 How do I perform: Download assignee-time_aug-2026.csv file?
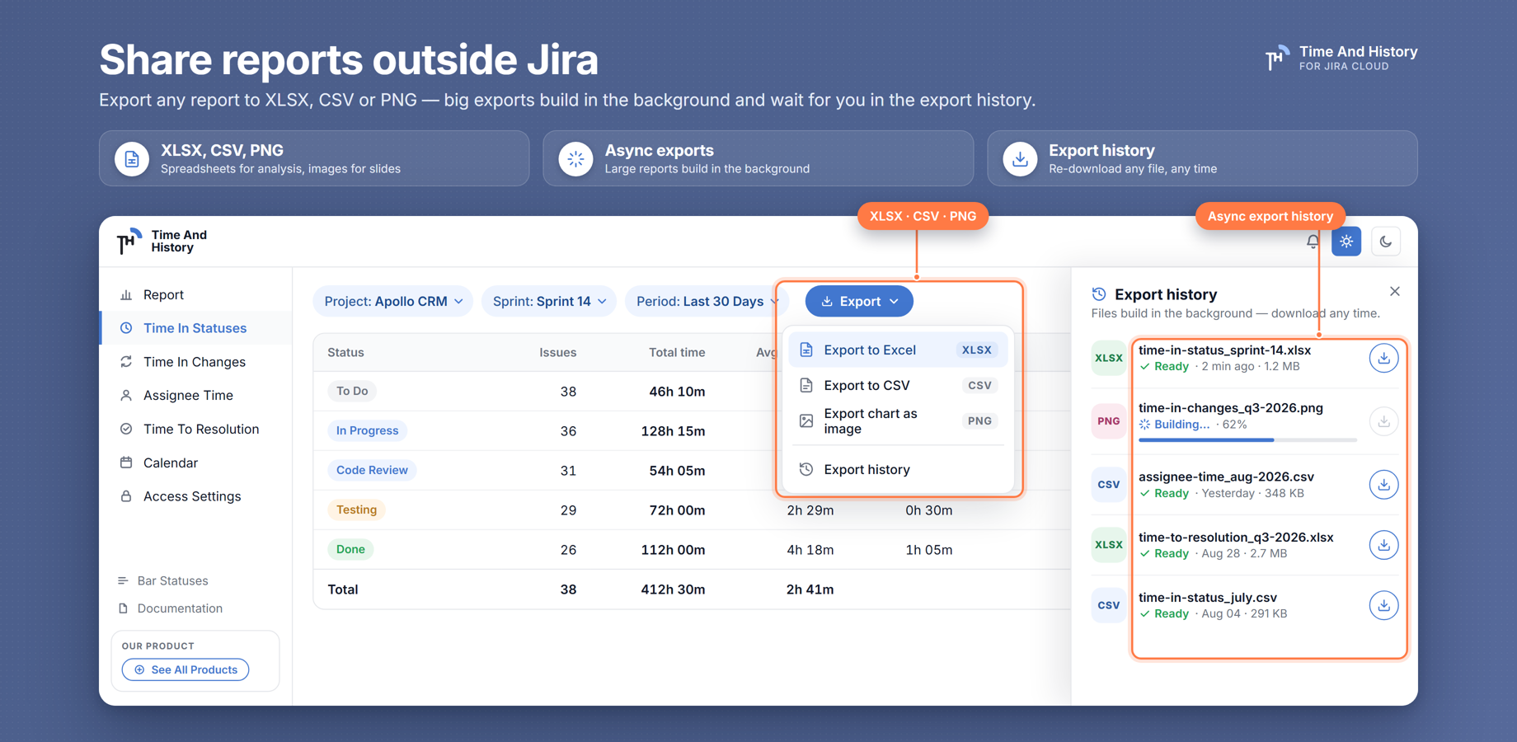[1383, 485]
